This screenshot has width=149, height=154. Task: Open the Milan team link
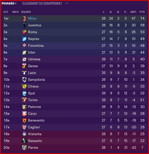click(x=32, y=18)
